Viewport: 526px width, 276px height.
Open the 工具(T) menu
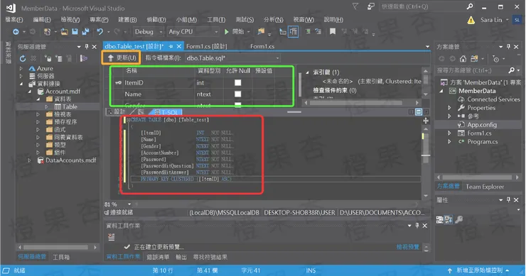[216, 20]
